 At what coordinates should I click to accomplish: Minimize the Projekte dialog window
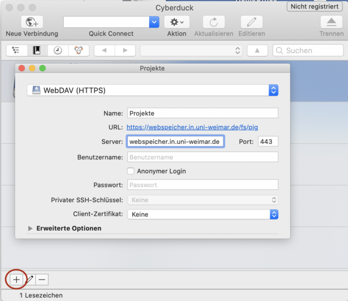[x=32, y=68]
